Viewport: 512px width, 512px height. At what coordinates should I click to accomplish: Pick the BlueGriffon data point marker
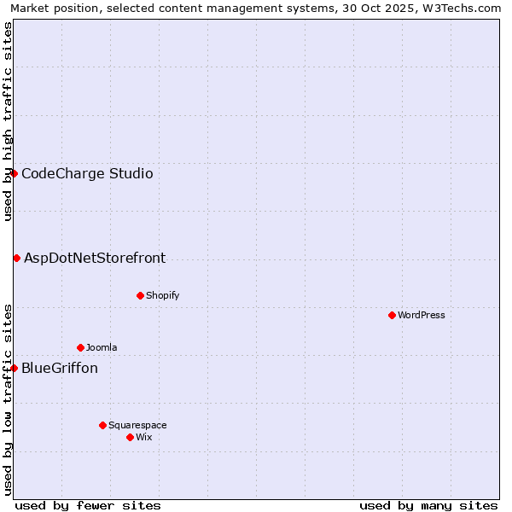(x=14, y=368)
